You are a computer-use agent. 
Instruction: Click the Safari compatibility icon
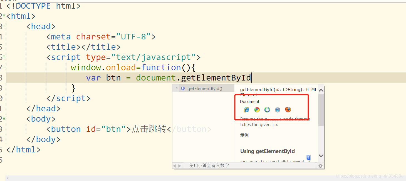click(x=277, y=109)
